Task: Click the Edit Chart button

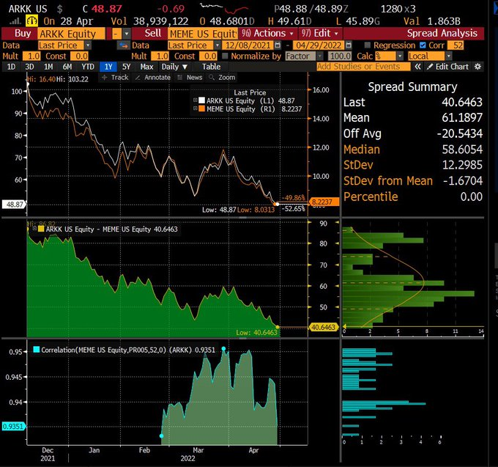Action: (447, 67)
